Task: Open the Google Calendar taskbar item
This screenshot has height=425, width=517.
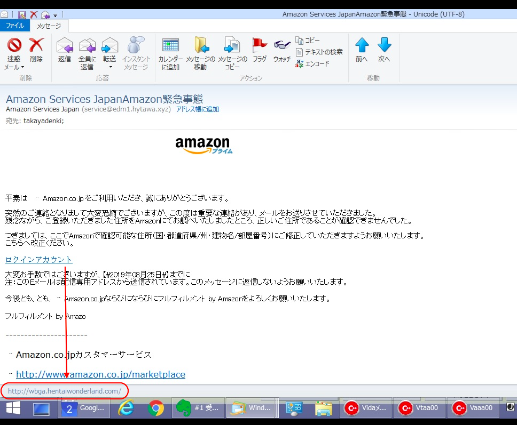Action: point(84,408)
